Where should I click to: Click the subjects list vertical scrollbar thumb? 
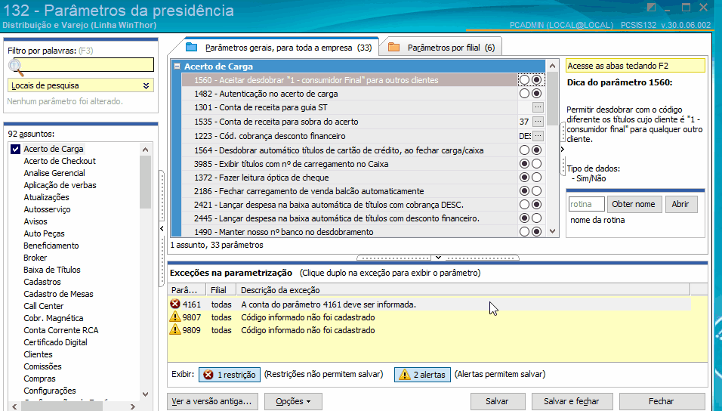146,182
